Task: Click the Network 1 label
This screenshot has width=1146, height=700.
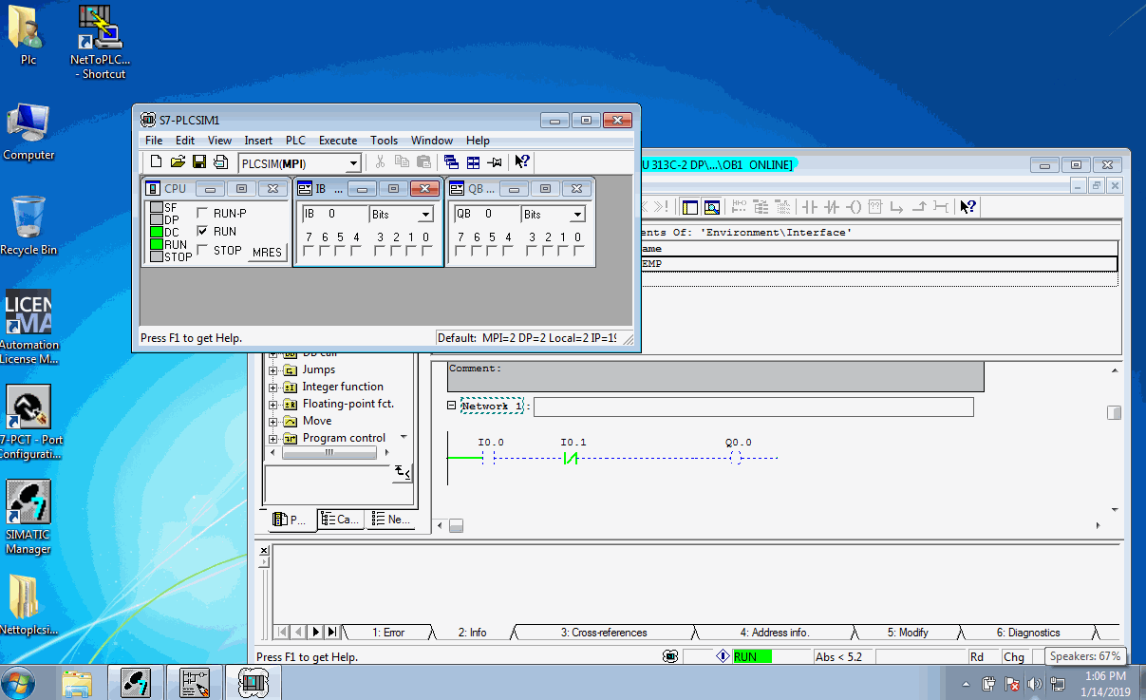Action: click(x=492, y=407)
